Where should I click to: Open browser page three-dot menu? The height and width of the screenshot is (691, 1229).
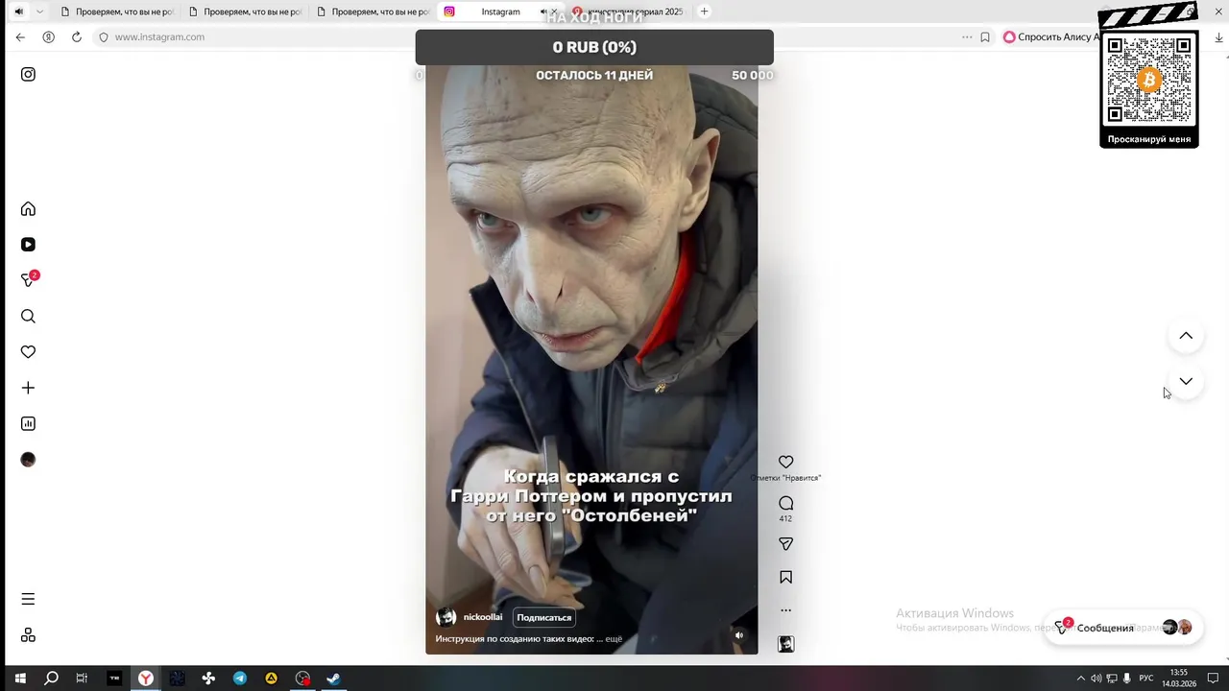(x=967, y=36)
